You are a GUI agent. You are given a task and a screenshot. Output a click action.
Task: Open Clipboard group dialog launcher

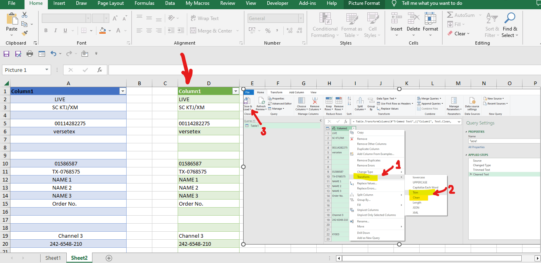click(35, 43)
